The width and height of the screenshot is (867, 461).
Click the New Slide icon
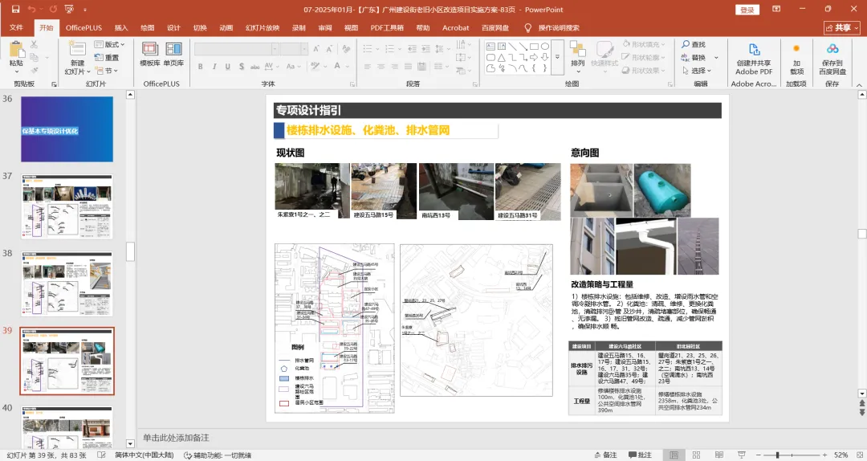77,49
